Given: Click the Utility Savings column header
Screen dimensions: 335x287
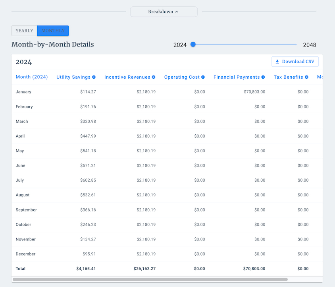Looking at the screenshot, I should [73, 77].
